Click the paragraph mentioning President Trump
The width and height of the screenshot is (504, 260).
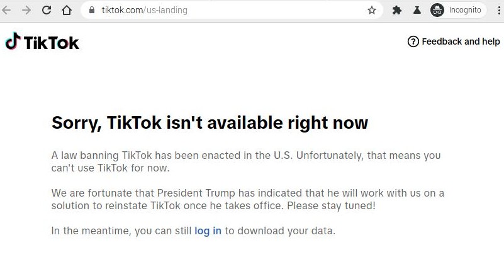pos(247,199)
